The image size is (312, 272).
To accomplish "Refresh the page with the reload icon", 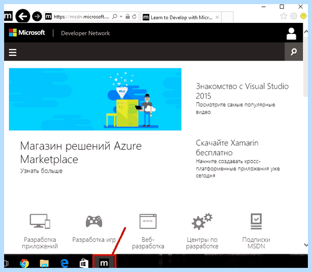I will coord(134,17).
